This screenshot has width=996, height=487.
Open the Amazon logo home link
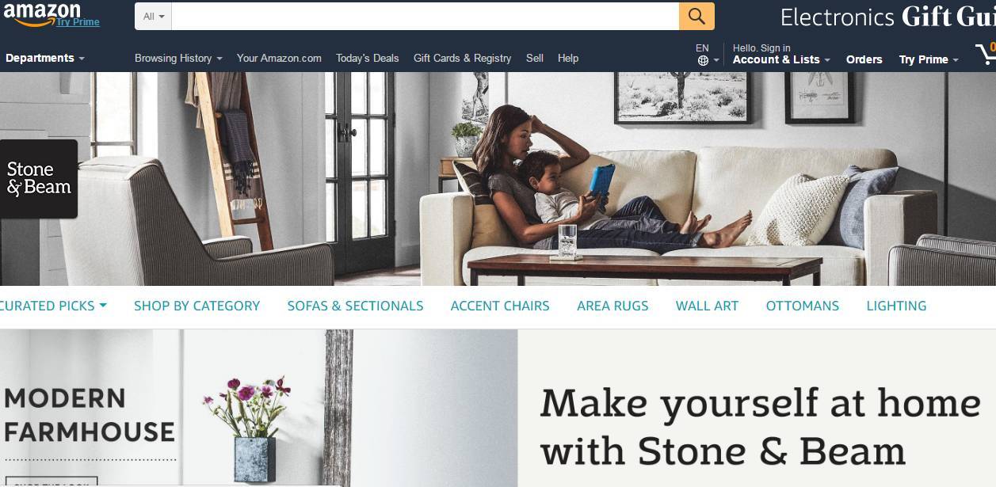[42, 13]
